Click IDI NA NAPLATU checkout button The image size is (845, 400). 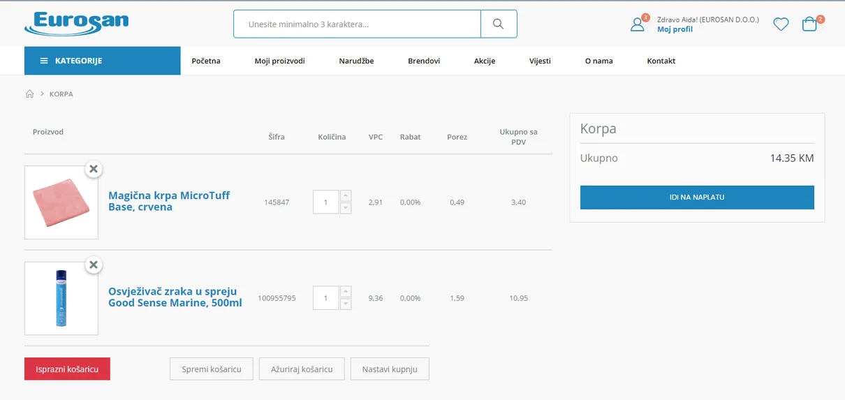(697, 198)
